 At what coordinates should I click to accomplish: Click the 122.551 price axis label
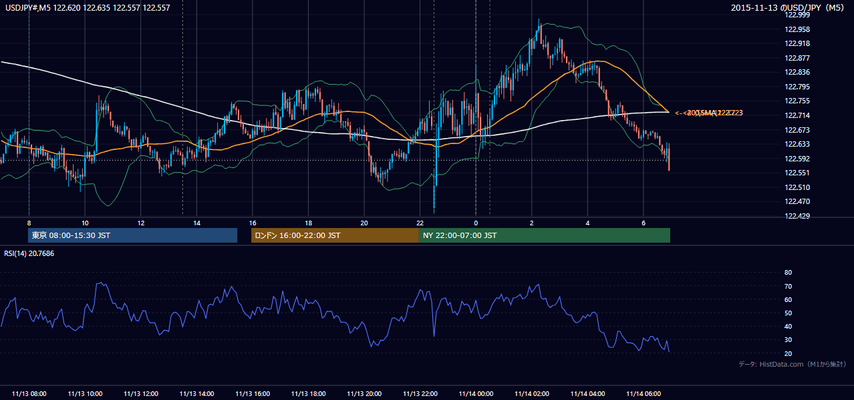(x=798, y=173)
